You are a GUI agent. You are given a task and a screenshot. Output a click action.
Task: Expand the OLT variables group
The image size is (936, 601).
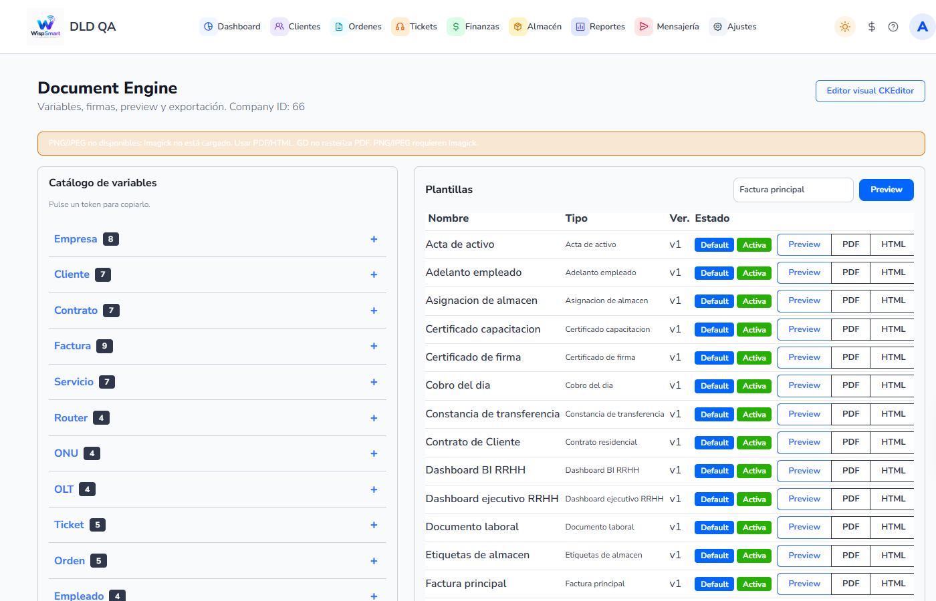pyautogui.click(x=217, y=489)
